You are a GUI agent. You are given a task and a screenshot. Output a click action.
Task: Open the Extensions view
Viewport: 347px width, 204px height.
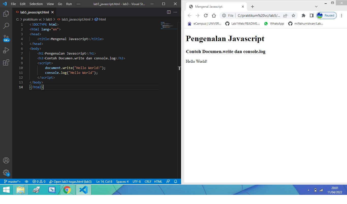point(6,62)
